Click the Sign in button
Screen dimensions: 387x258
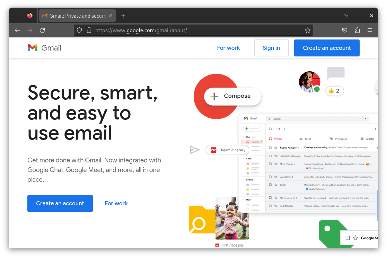[x=271, y=48]
